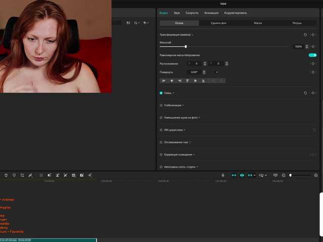Reset the Трансформация settings with the undo icon
The width and height of the screenshot is (323, 242).
(x=305, y=35)
